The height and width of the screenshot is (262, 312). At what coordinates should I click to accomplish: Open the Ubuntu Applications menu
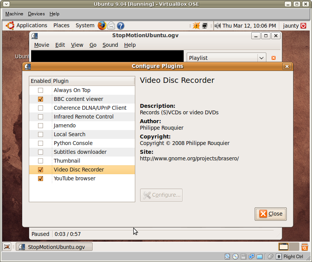(27, 26)
